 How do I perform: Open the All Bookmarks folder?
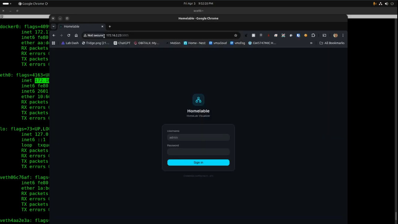[332, 43]
